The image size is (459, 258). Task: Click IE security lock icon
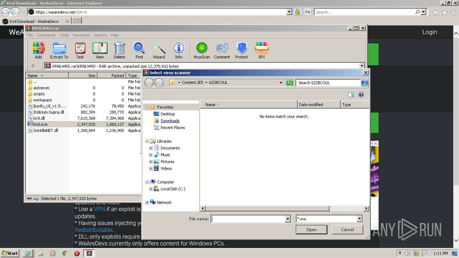pyautogui.click(x=297, y=12)
